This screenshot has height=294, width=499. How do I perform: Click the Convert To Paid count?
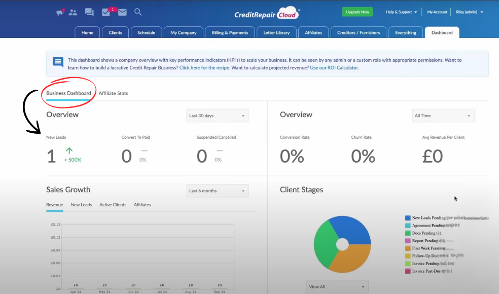tap(126, 156)
